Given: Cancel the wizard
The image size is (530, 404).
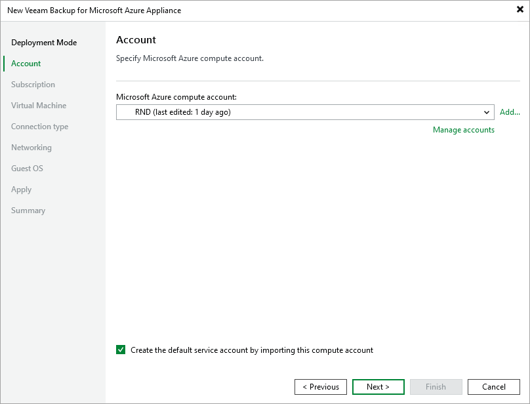Looking at the screenshot, I should [x=493, y=387].
